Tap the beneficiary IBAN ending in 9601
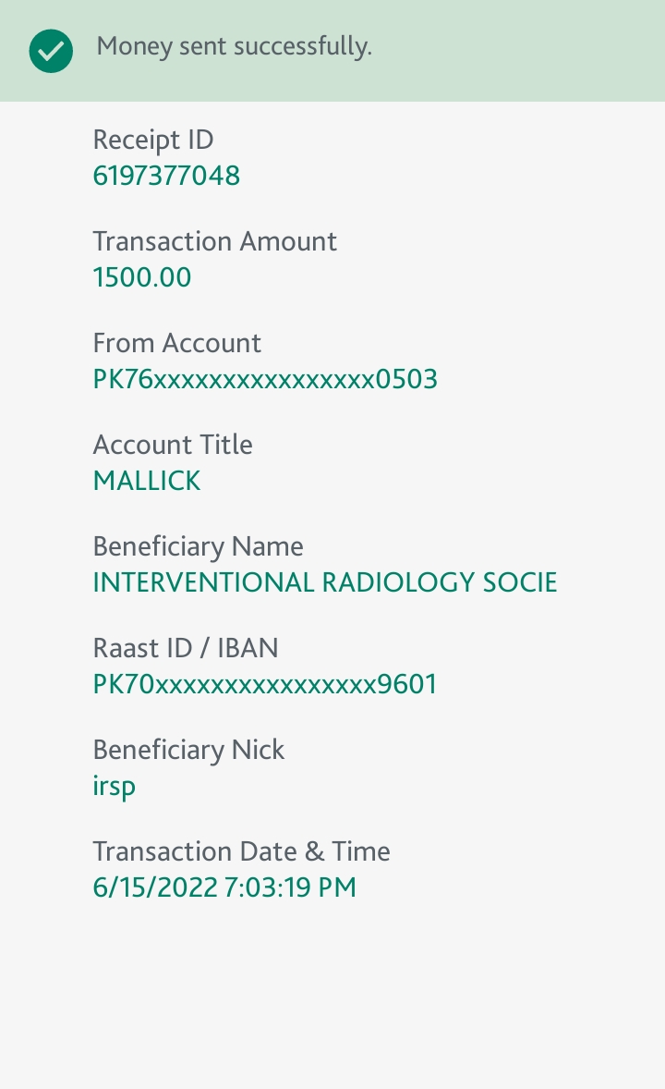The height and width of the screenshot is (1089, 665). click(x=265, y=684)
